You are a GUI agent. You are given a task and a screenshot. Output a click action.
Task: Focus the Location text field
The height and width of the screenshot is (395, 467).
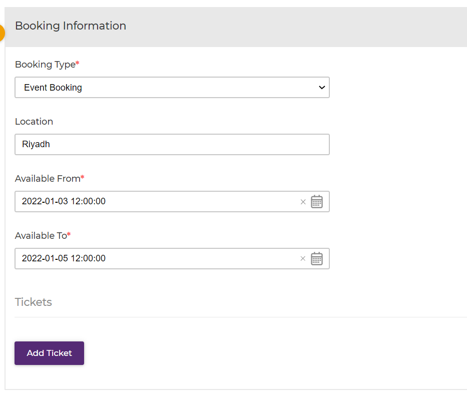[172, 145]
